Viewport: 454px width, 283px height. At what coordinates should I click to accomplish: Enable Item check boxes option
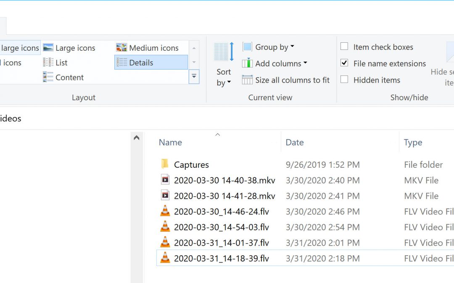pos(344,47)
